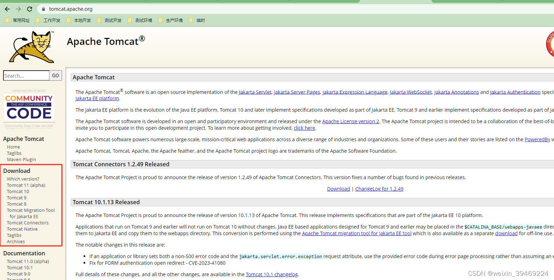The height and width of the screenshot is (280, 554).
Task: Click the Documentation sidebar heading
Action: coord(24,253)
